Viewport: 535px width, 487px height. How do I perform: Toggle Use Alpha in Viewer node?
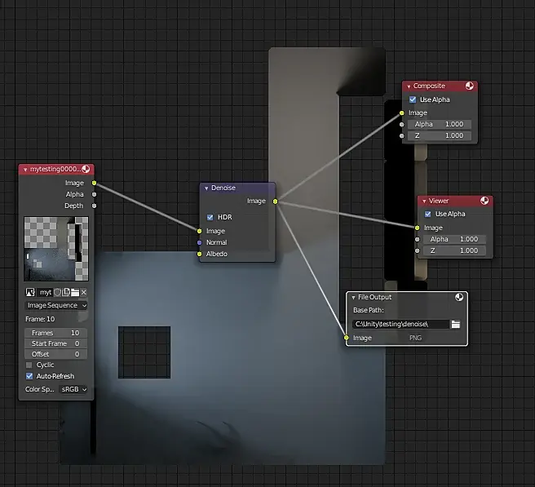tap(428, 214)
